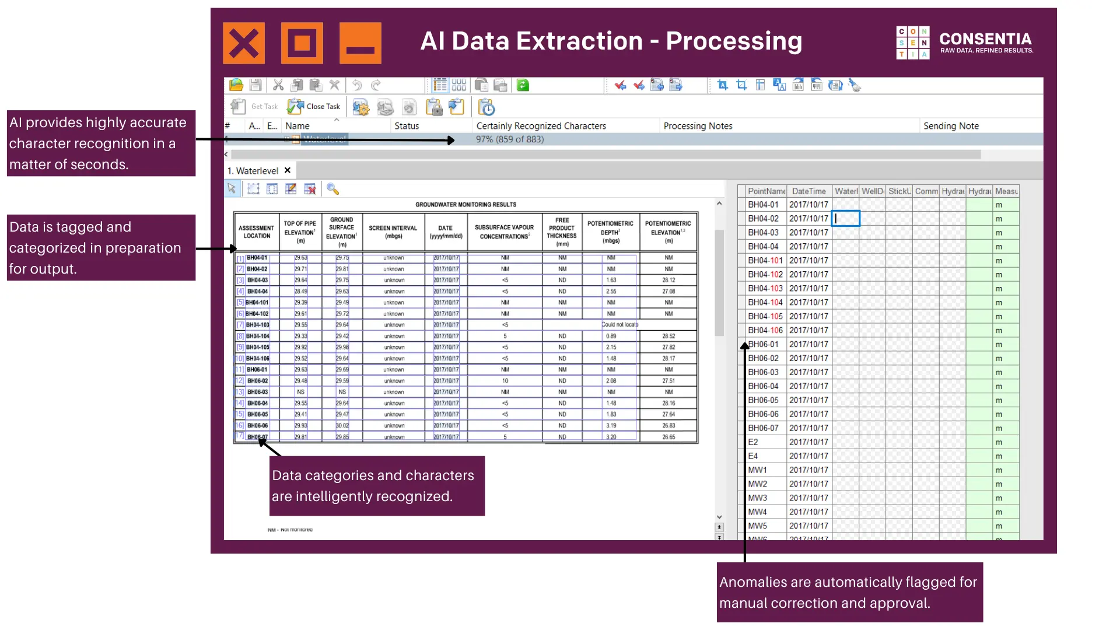Click the clock task history icon
Image resolution: width=1120 pixels, height=630 pixels.
pos(486,107)
